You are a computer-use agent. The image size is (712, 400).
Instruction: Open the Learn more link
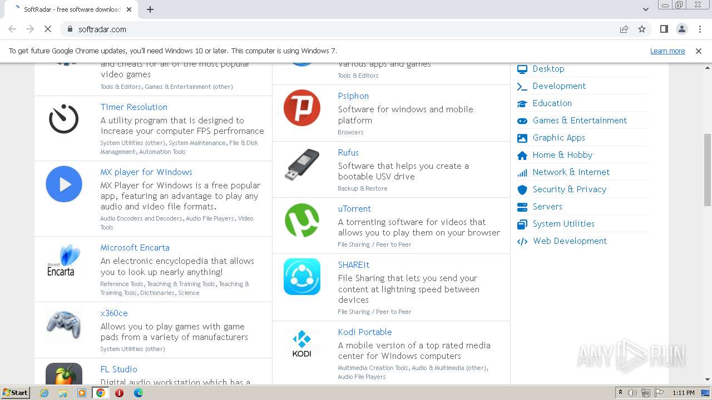coord(667,51)
